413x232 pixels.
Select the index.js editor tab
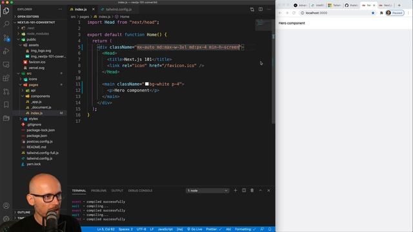click(81, 9)
